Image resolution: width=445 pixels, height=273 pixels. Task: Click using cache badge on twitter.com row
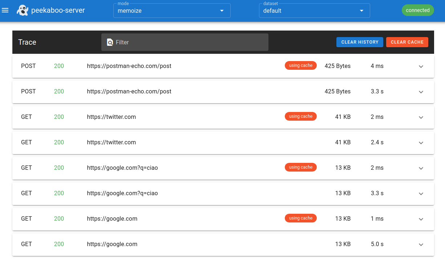pos(301,116)
